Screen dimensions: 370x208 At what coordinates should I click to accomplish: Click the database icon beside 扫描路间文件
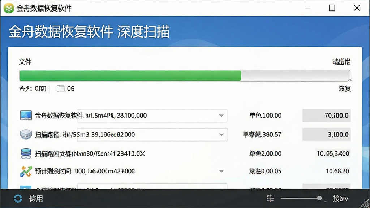coord(26,153)
